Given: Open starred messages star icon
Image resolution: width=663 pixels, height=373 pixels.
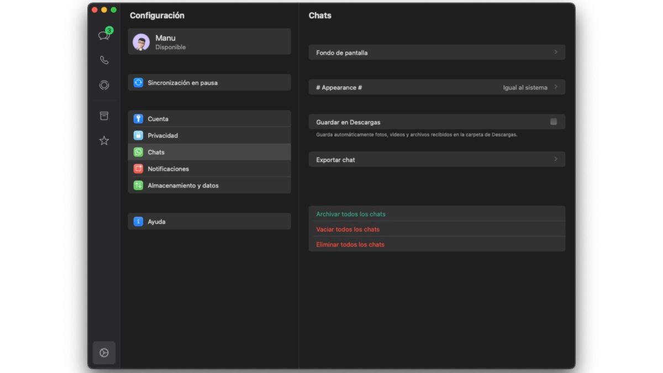Looking at the screenshot, I should [x=104, y=141].
